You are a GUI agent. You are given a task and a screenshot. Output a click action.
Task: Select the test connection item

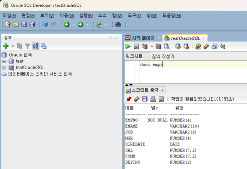(19, 61)
